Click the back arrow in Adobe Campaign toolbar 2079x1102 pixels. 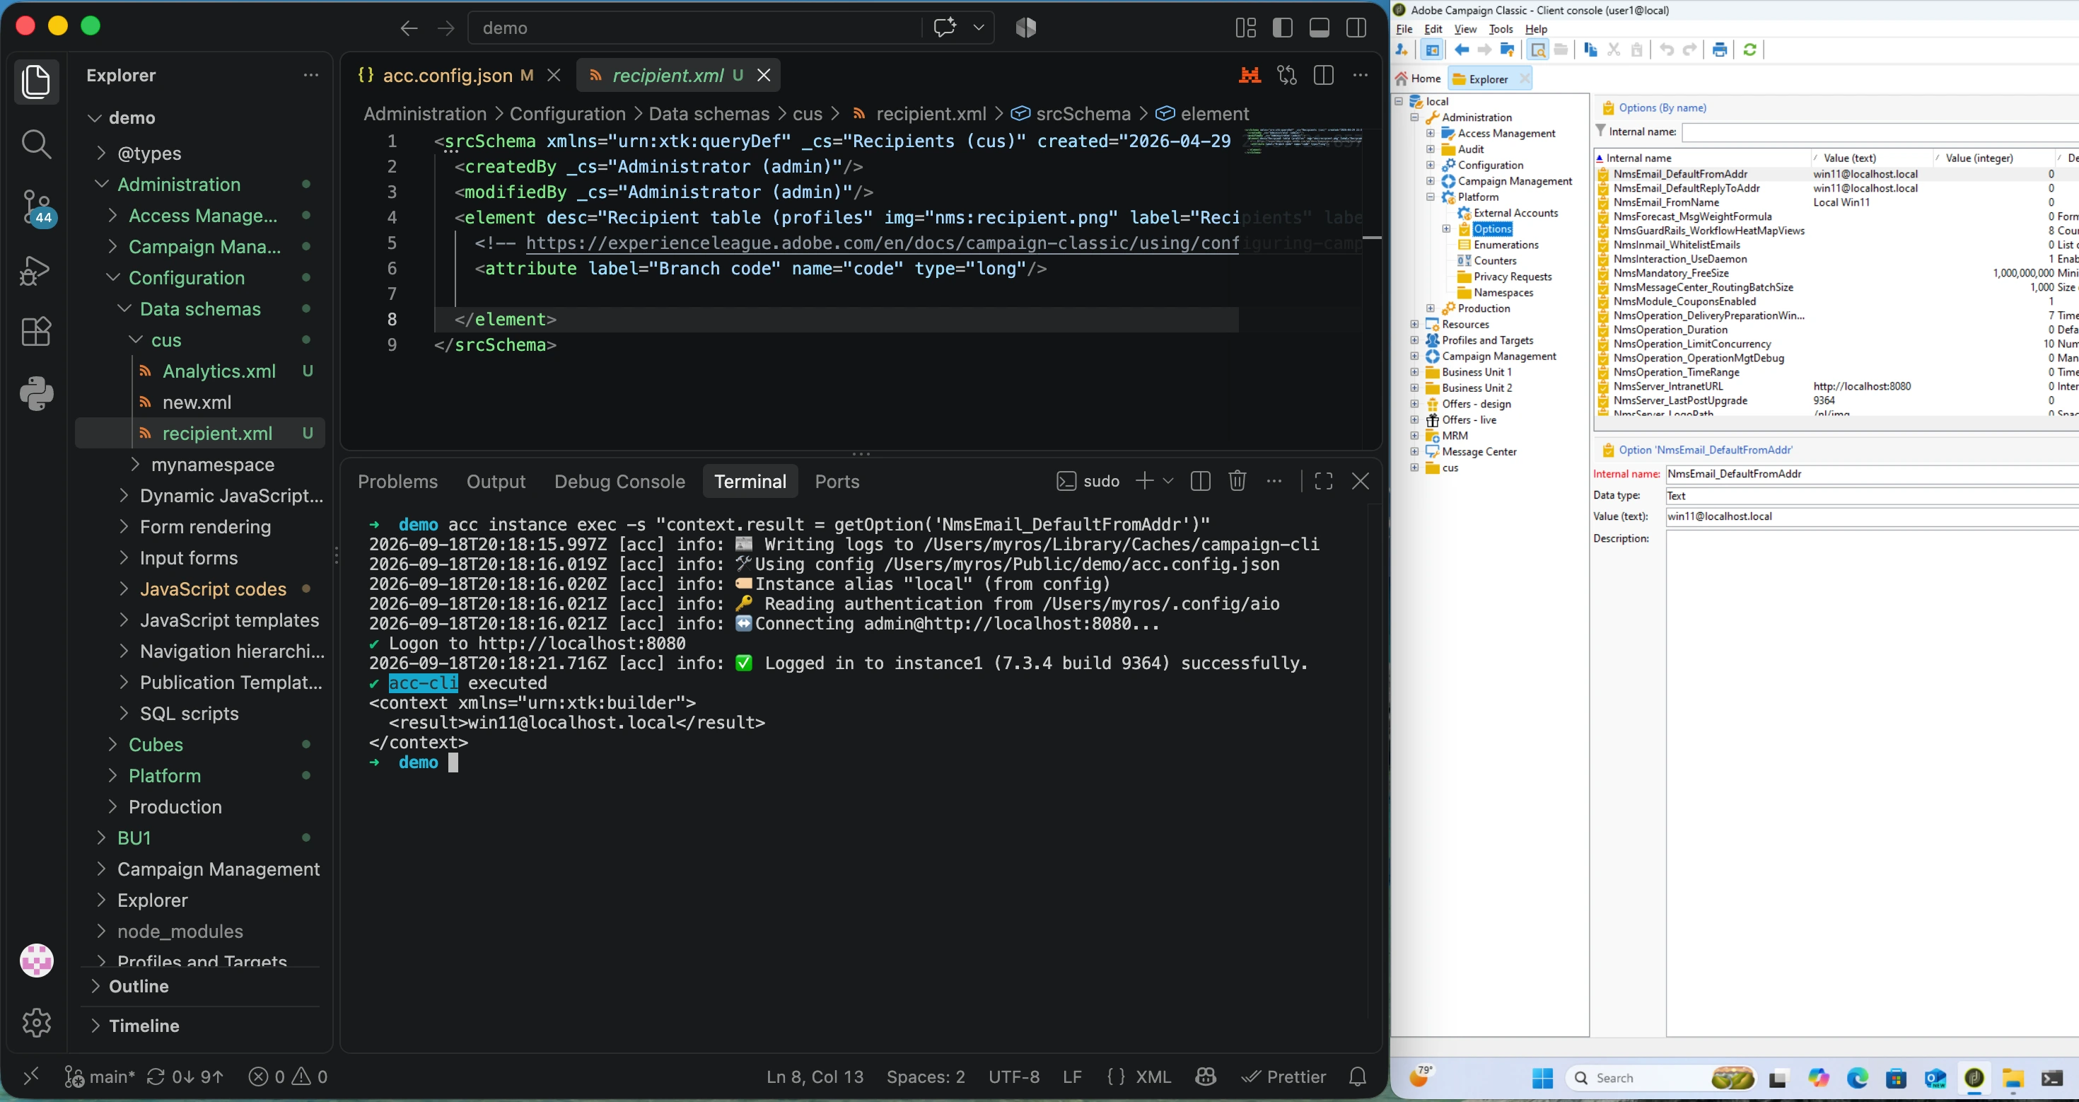(x=1462, y=50)
